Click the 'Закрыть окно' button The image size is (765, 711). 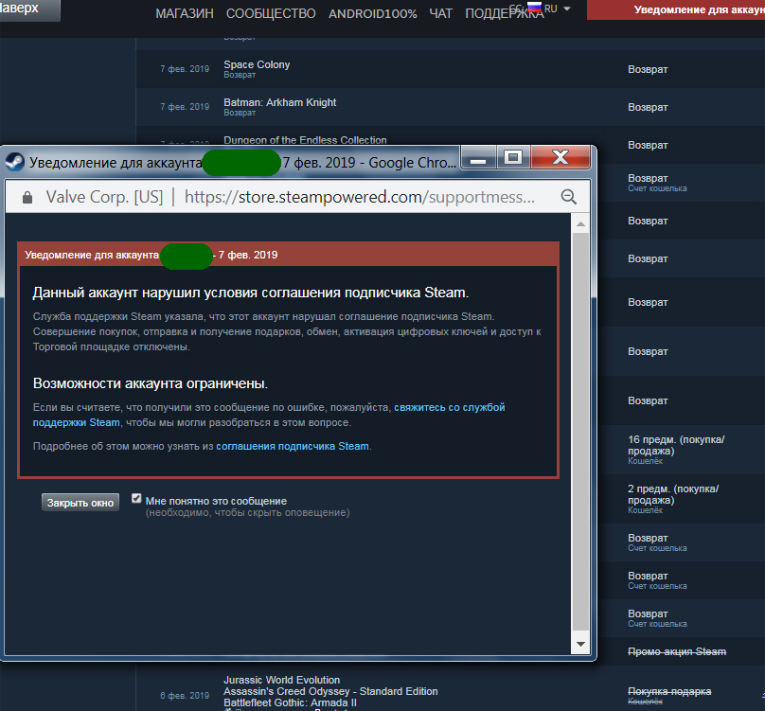click(80, 503)
